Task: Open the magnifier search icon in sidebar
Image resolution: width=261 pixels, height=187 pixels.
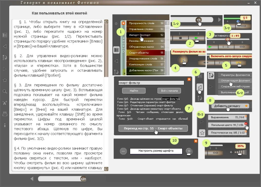Action: point(5,91)
